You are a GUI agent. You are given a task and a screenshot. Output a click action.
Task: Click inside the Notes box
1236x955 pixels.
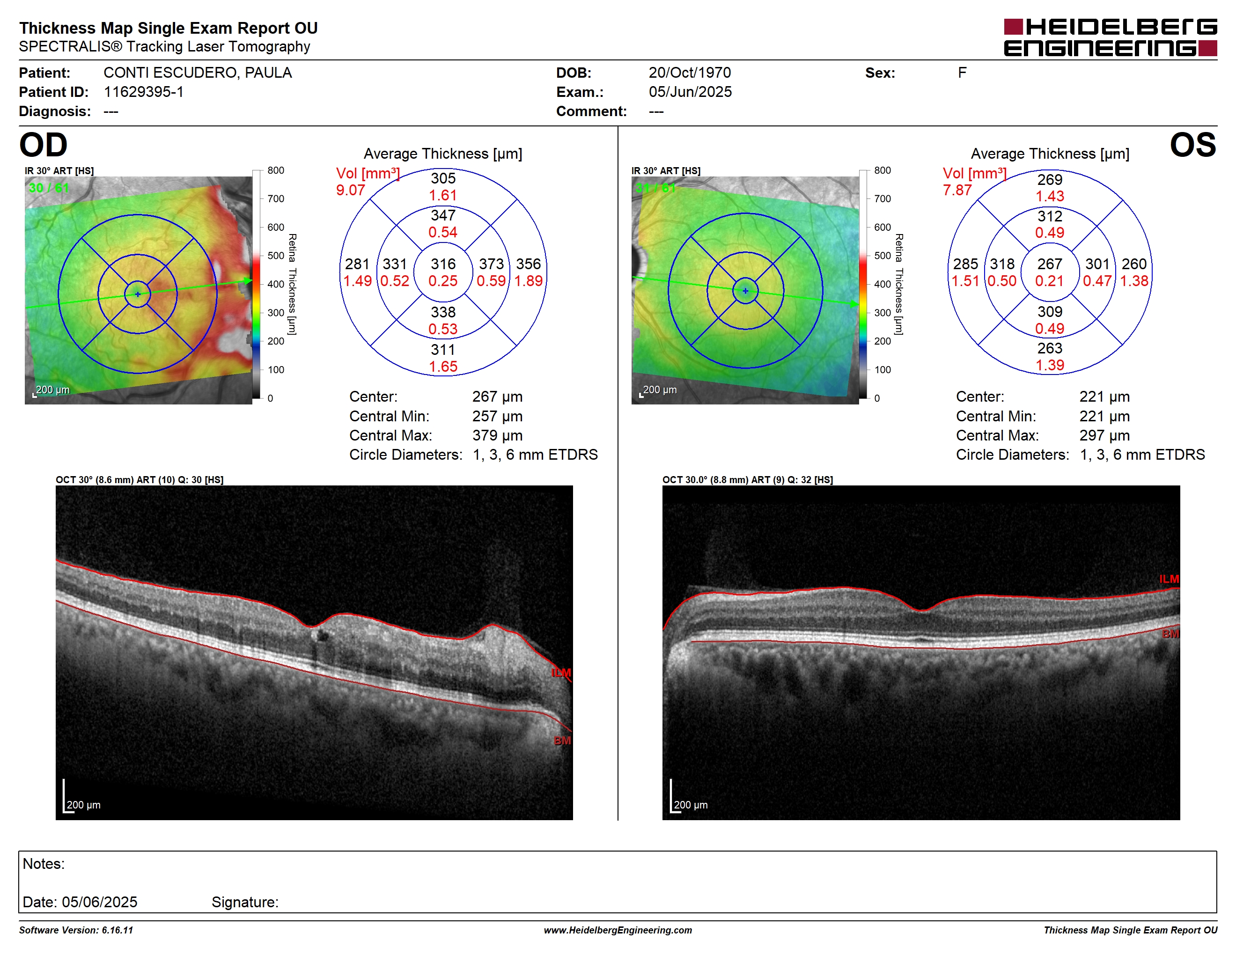click(618, 882)
